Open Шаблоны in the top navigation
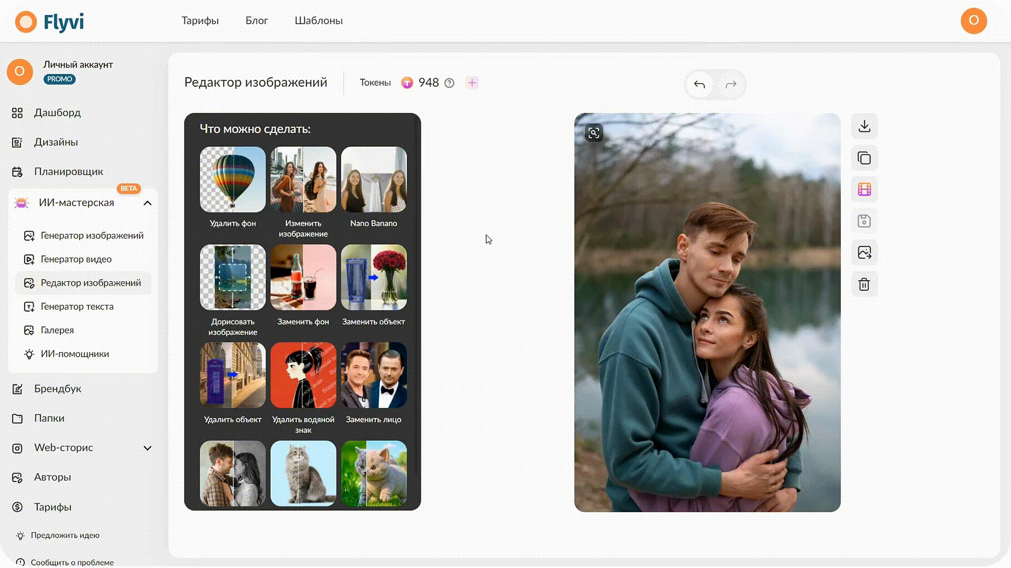Image resolution: width=1011 pixels, height=568 pixels. (x=319, y=21)
